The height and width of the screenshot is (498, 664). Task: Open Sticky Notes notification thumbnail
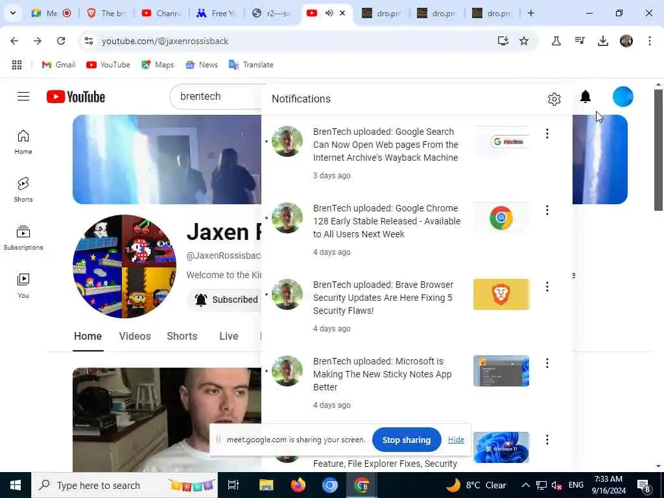pyautogui.click(x=501, y=371)
